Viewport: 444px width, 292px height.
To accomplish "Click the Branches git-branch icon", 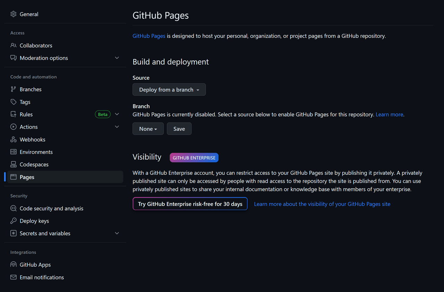I will tap(14, 89).
